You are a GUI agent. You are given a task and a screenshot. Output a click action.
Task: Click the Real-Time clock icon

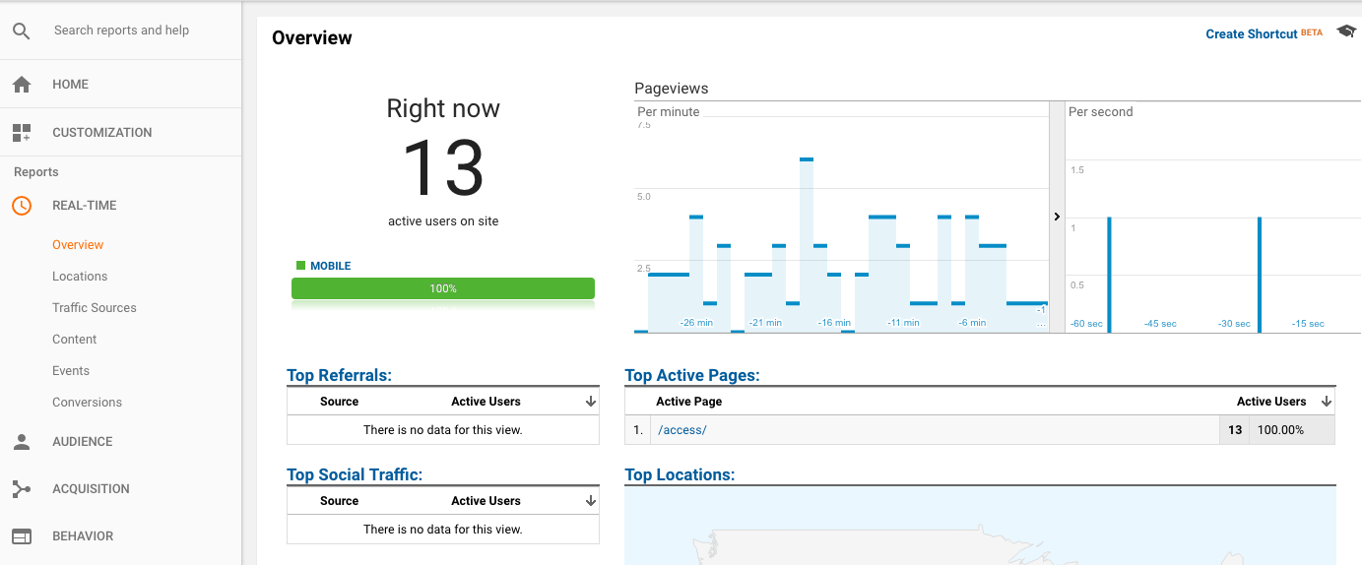coord(22,206)
